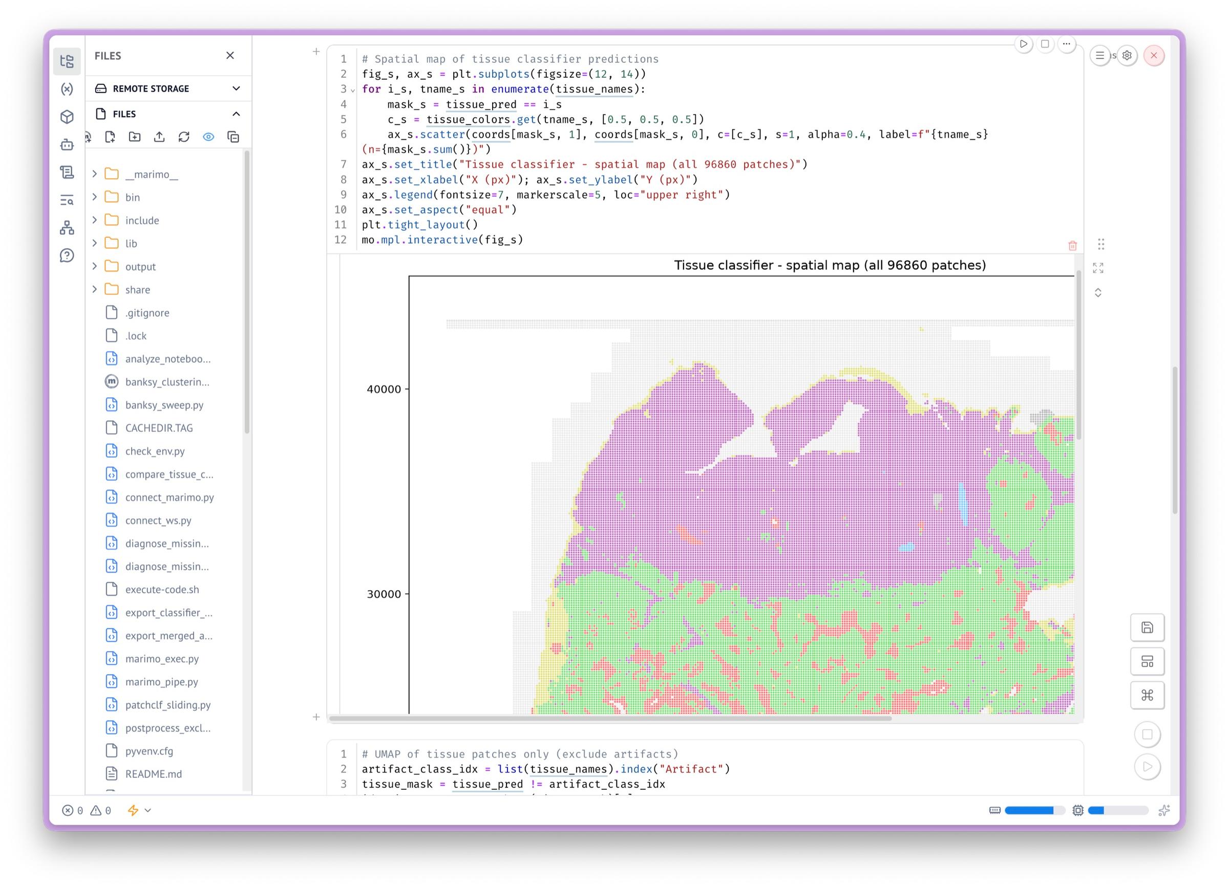This screenshot has width=1229, height=888.
Task: Add cell below with plus button
Action: (316, 717)
